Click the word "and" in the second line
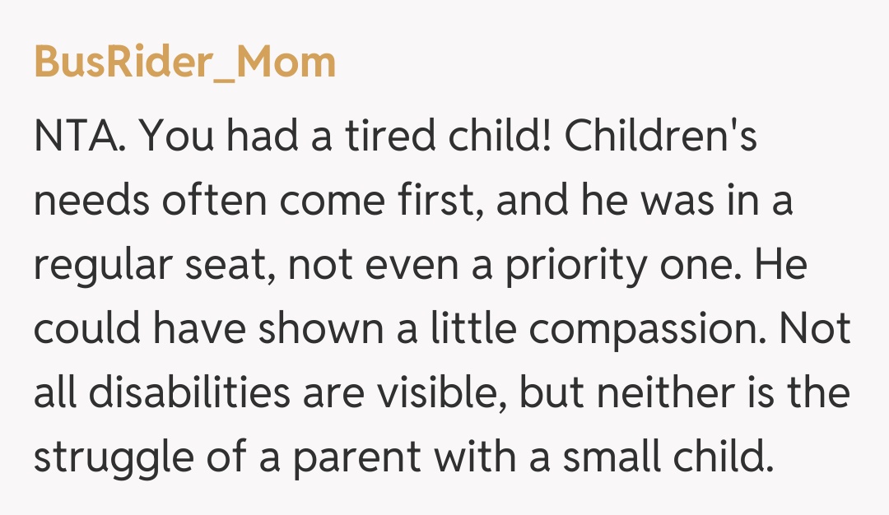This screenshot has height=515, width=889. [529, 202]
